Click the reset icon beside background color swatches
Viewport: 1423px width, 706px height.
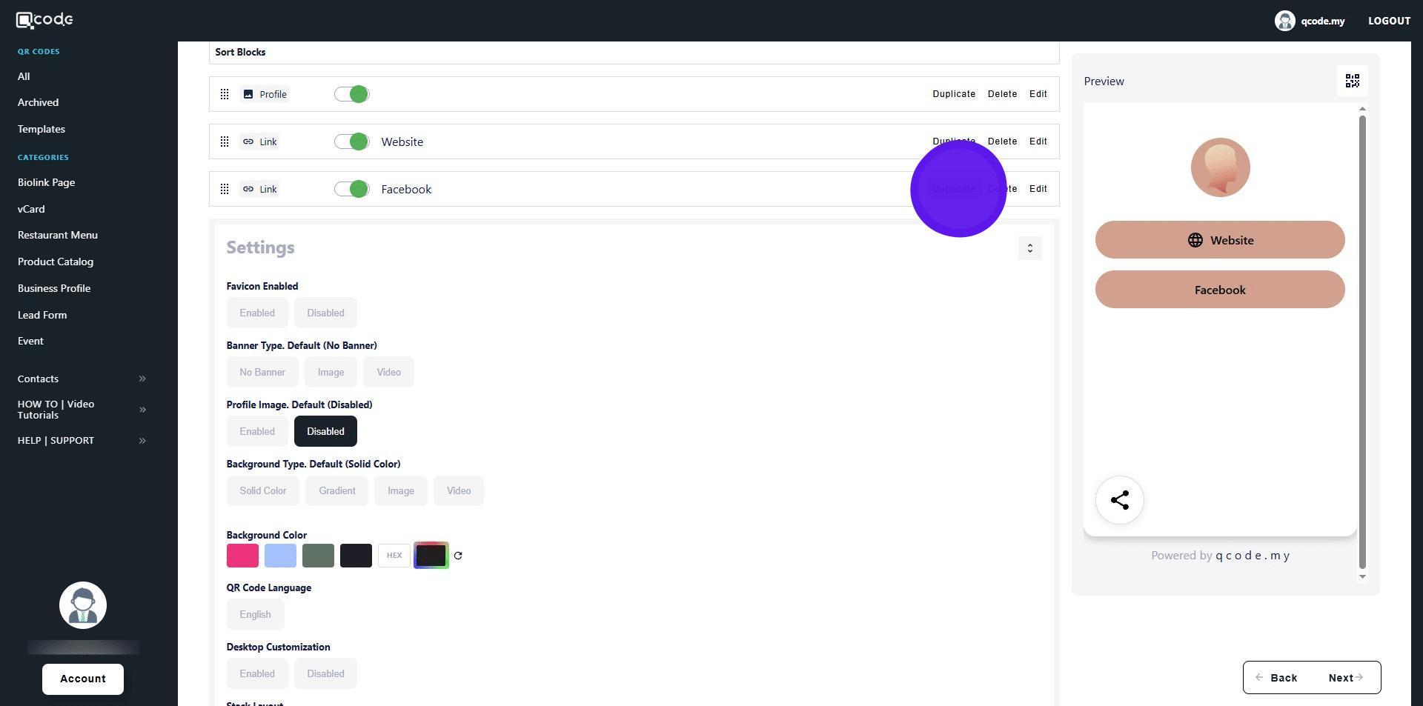(x=458, y=556)
